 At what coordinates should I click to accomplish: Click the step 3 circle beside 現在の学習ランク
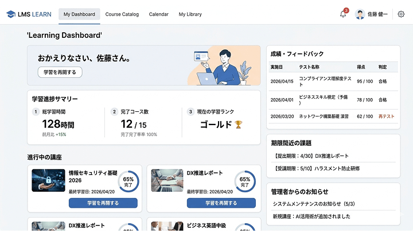tap(190, 112)
